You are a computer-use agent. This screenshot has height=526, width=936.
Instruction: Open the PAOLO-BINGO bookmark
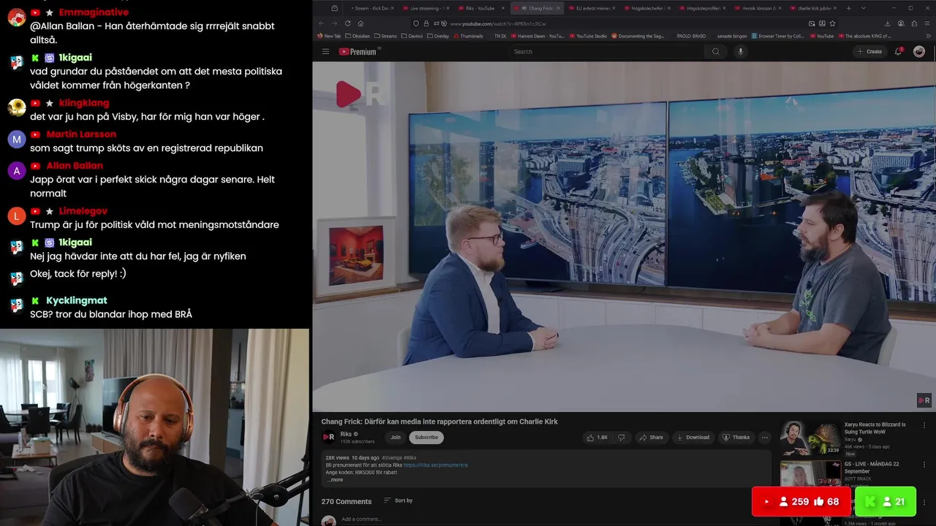tap(691, 36)
